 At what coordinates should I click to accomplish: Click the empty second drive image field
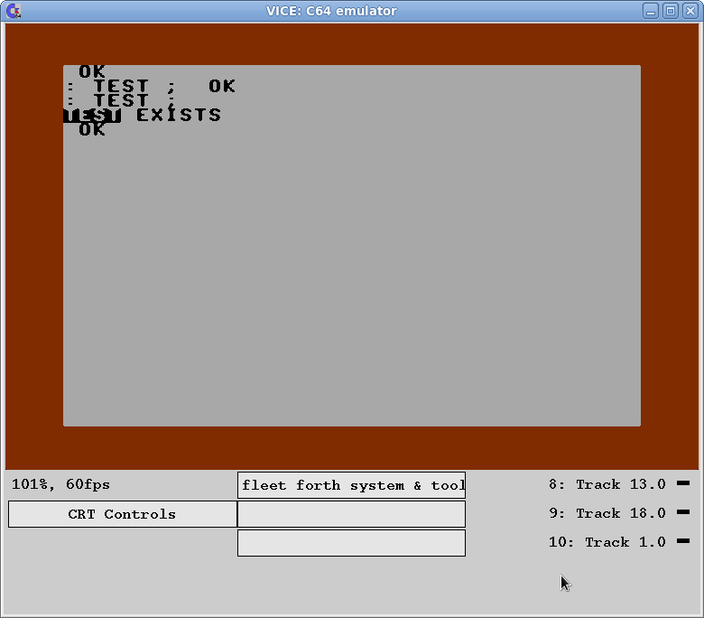point(351,514)
